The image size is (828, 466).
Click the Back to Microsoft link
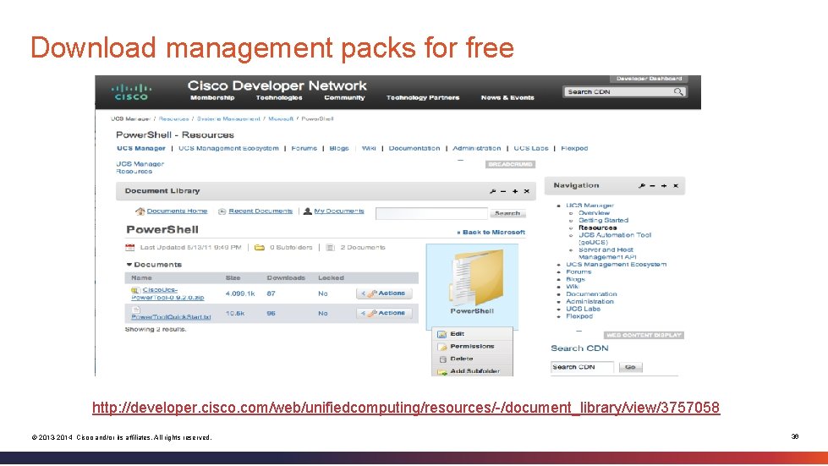point(491,233)
